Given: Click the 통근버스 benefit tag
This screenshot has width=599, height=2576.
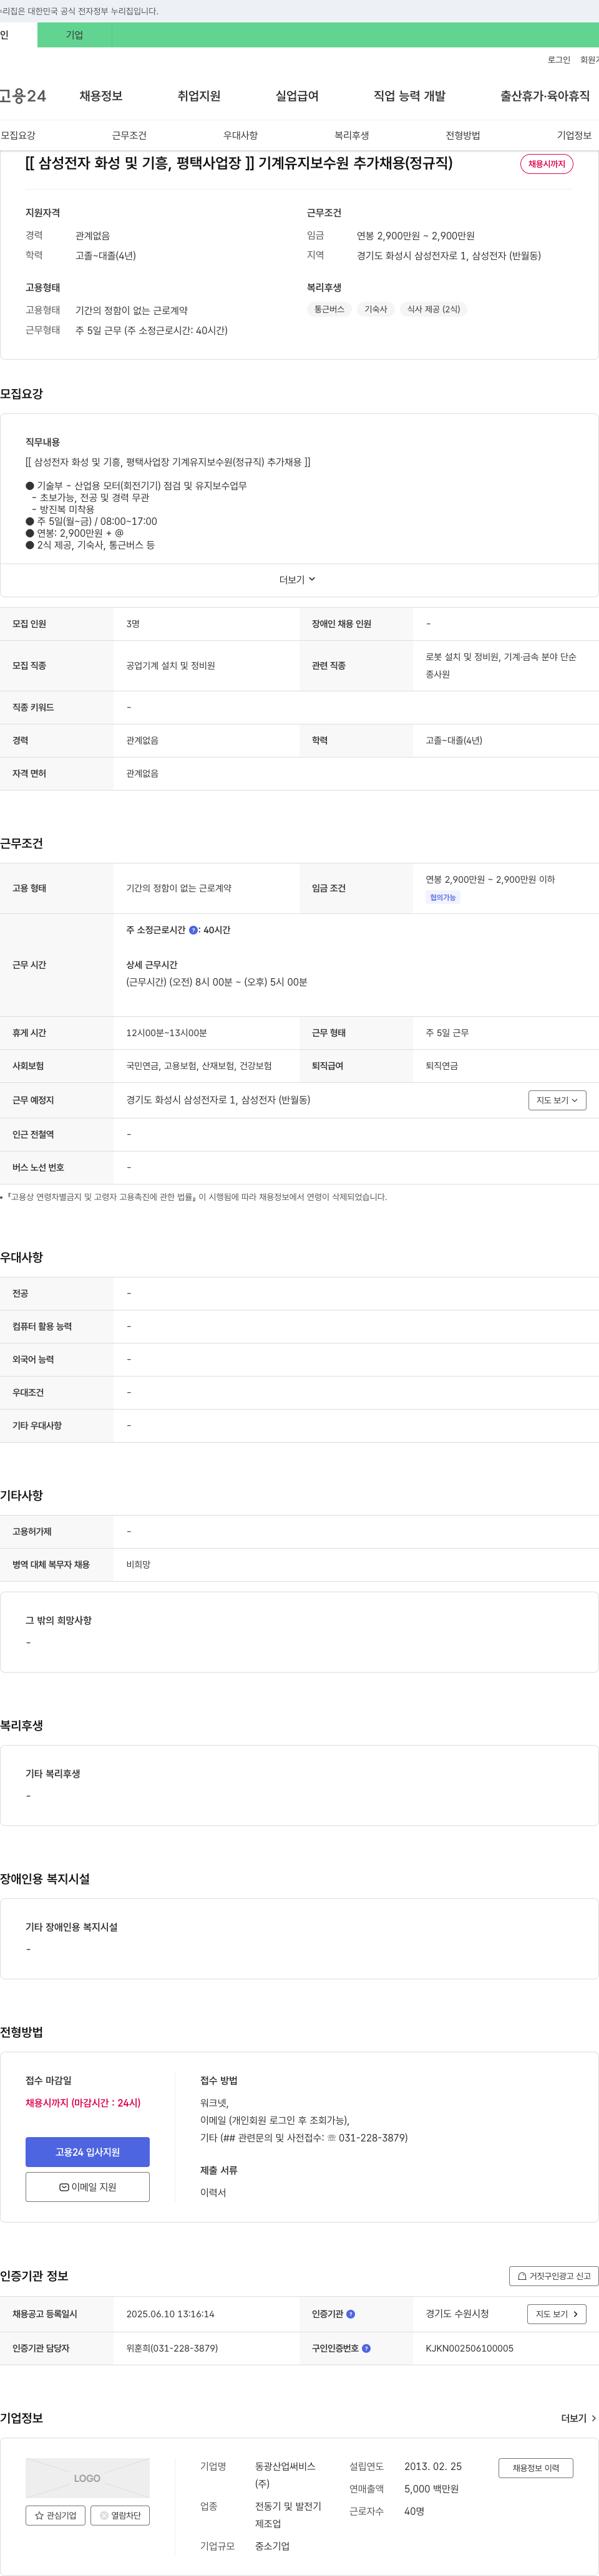Looking at the screenshot, I should pyautogui.click(x=329, y=309).
